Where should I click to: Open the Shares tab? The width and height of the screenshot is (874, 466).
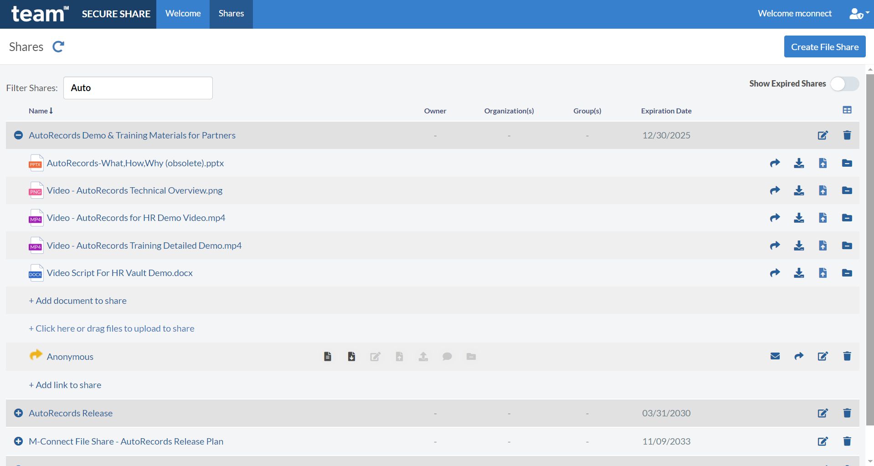tap(231, 14)
